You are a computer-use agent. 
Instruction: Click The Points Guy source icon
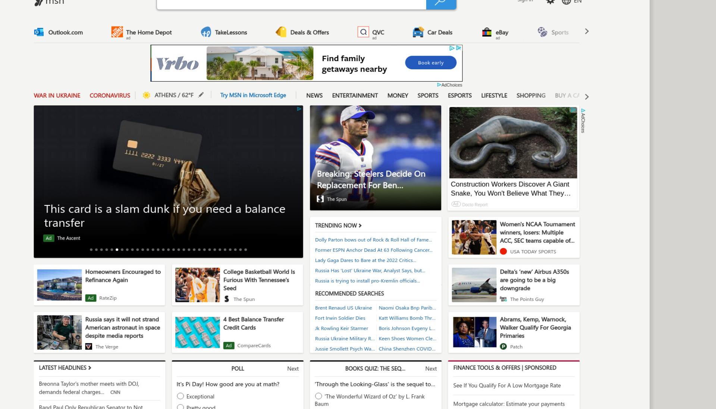(x=503, y=299)
